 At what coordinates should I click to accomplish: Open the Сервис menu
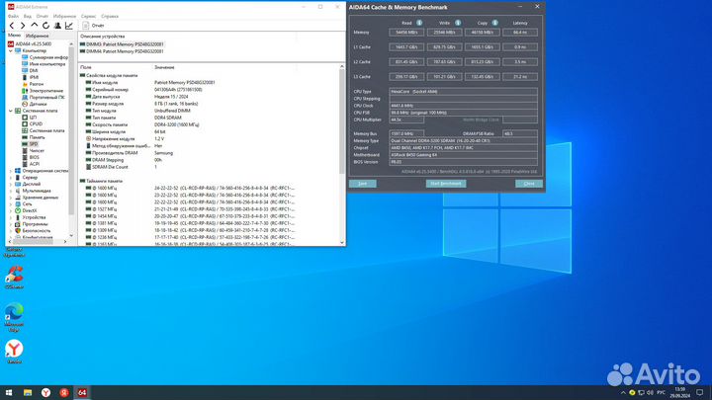click(89, 17)
